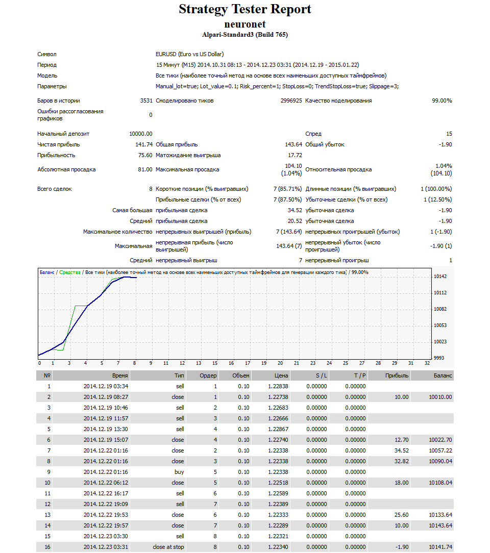Select bars in history value 3531
The height and width of the screenshot is (553, 490).
(x=146, y=100)
